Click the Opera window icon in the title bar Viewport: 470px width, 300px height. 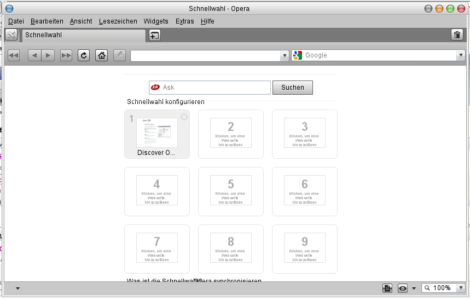pos(9,9)
